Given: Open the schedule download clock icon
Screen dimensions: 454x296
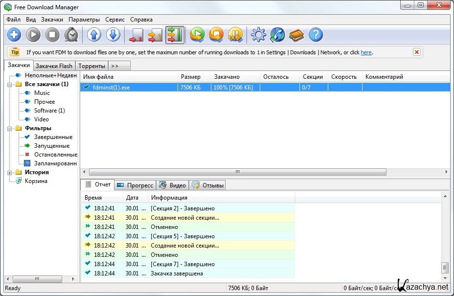Looking at the screenshot, I should 71,35.
